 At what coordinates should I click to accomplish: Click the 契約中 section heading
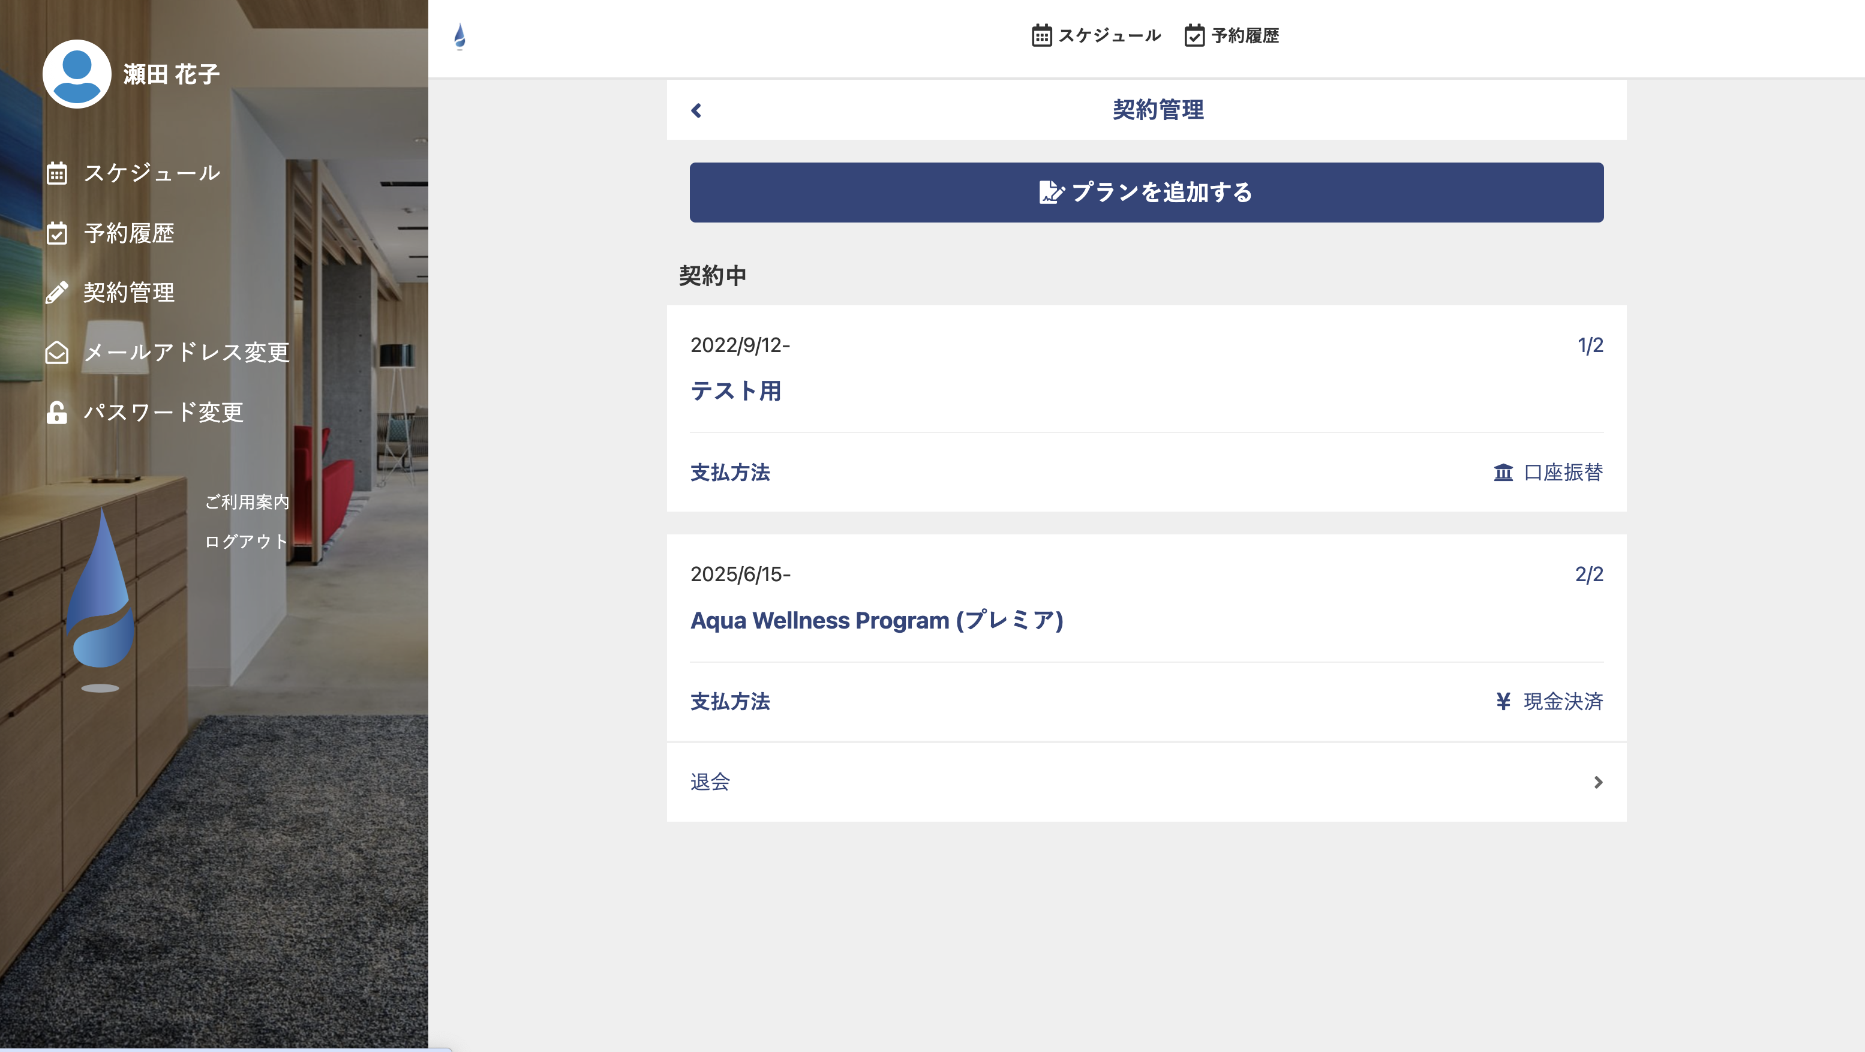[713, 276]
